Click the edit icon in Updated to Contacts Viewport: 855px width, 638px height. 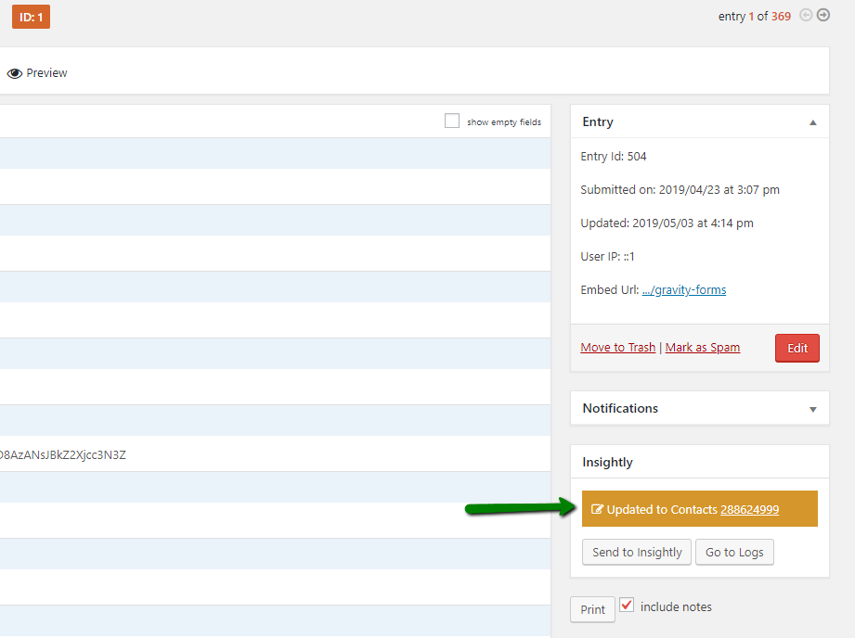(x=597, y=509)
